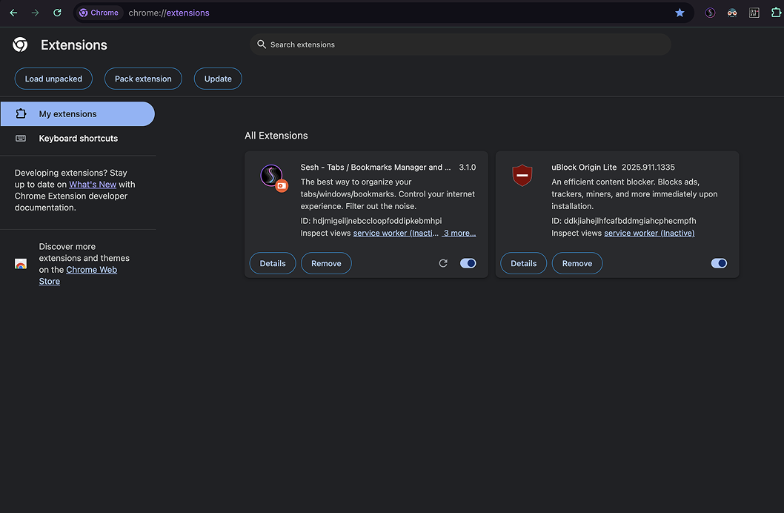
Task: Open the What's New link
Action: pyautogui.click(x=93, y=185)
